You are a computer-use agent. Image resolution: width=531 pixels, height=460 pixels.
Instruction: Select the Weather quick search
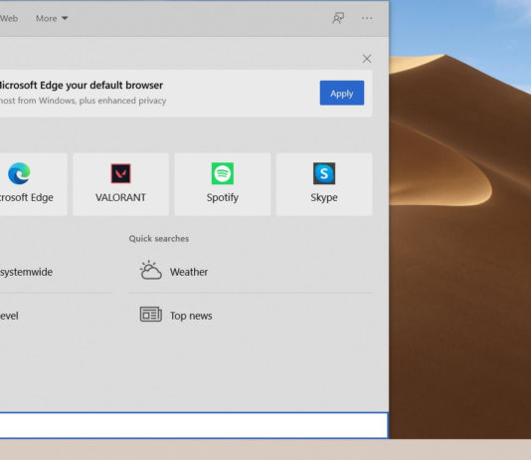pyautogui.click(x=251, y=272)
